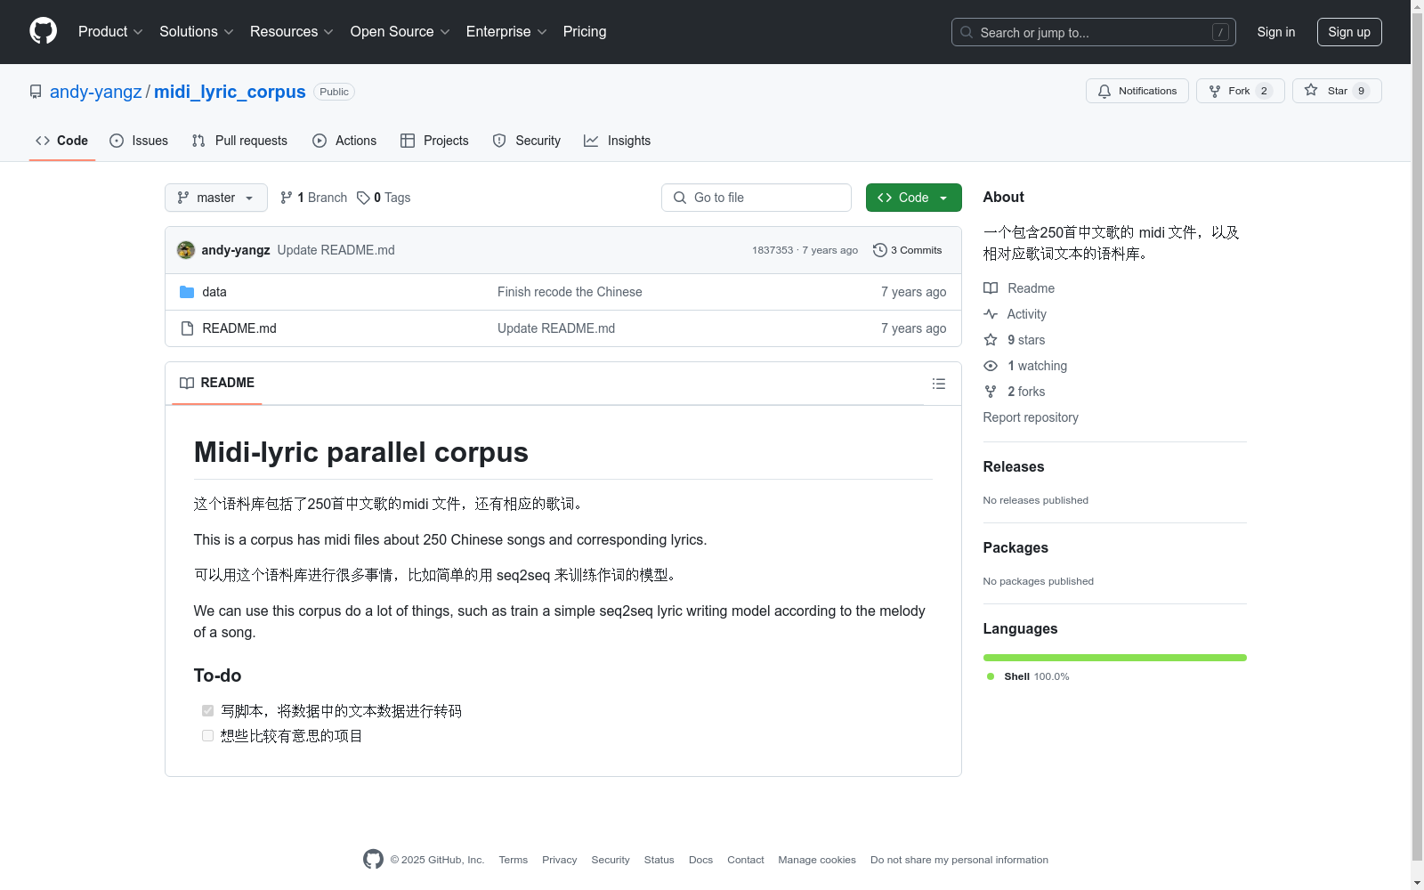Expand the Open Source menu

(400, 32)
